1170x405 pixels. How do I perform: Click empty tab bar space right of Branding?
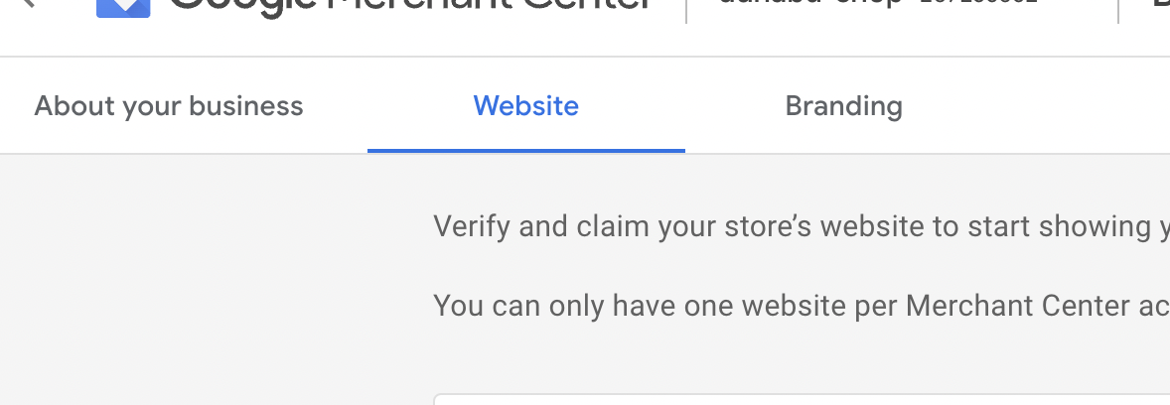[x=1043, y=106]
